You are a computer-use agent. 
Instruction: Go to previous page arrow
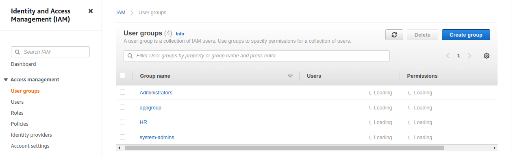tap(448, 56)
